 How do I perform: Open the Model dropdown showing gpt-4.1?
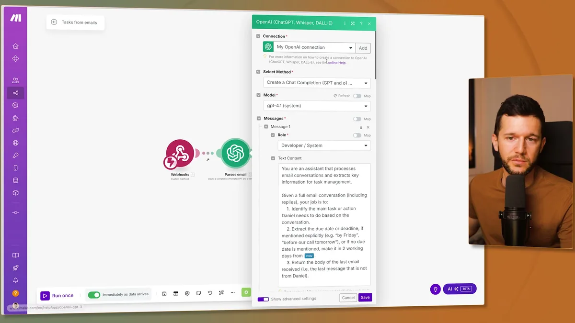tap(317, 105)
